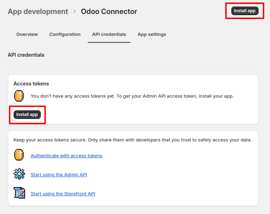Click Install app in Access tokens card
The height and width of the screenshot is (214, 270).
click(x=27, y=115)
